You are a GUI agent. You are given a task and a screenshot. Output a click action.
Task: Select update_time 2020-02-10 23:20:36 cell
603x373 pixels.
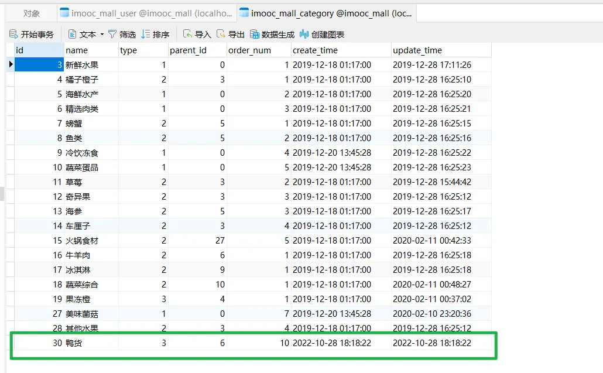click(x=441, y=313)
